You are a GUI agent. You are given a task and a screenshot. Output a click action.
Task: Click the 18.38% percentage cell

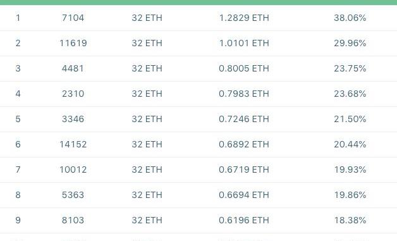350,220
